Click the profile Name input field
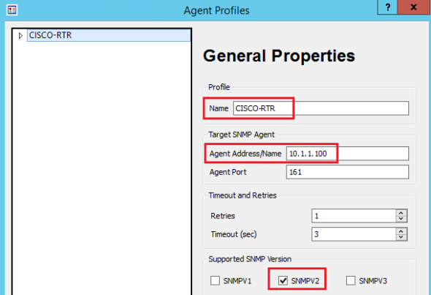This screenshot has width=431, height=295. 321,108
